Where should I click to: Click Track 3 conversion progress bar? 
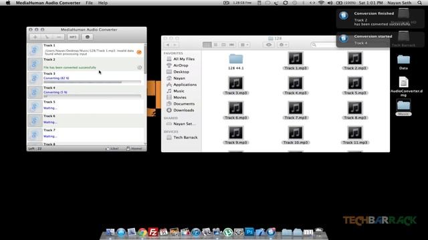(x=92, y=82)
